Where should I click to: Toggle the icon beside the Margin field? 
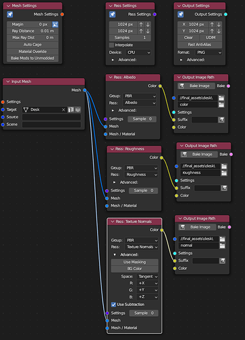[x=55, y=24]
